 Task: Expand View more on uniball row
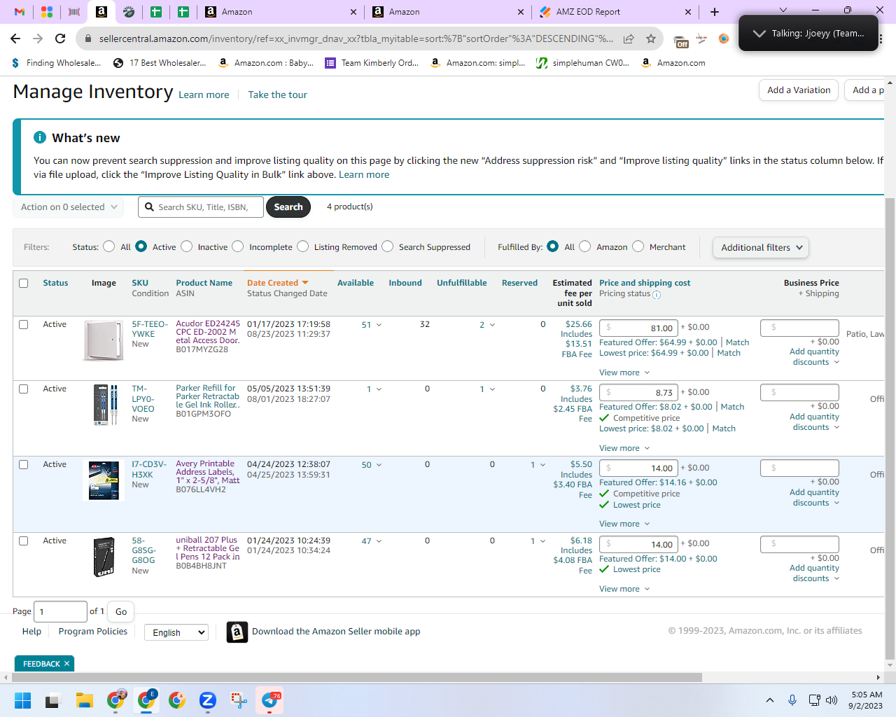(624, 589)
